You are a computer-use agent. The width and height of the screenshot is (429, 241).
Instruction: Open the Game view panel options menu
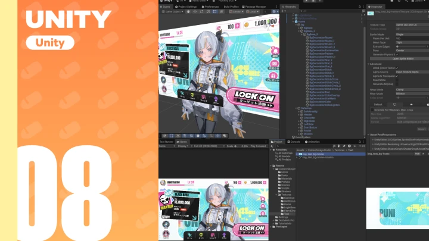(x=266, y=142)
